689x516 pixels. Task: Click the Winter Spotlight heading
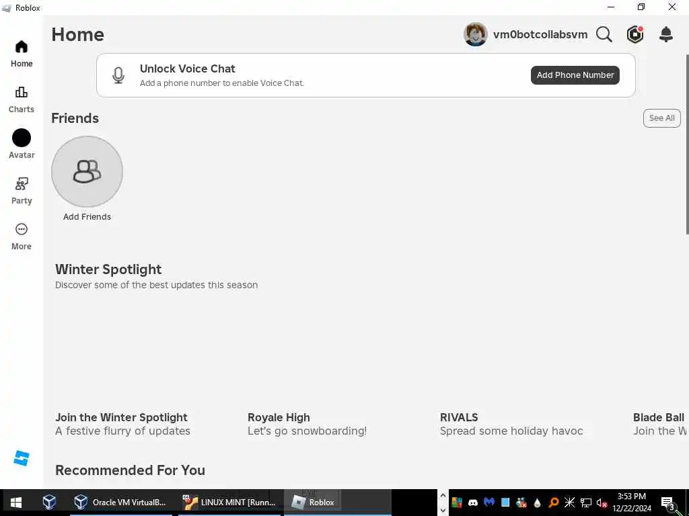click(108, 269)
